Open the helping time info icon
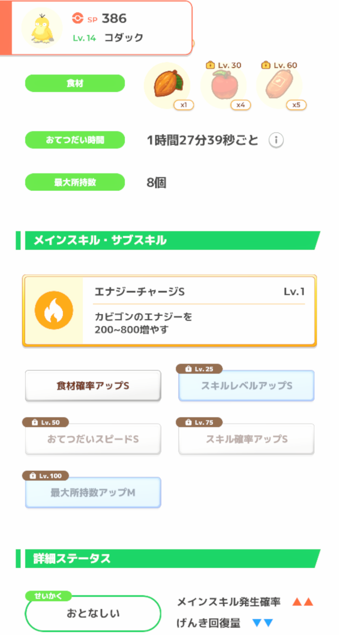Screen dimensions: 339x635 [x=276, y=140]
